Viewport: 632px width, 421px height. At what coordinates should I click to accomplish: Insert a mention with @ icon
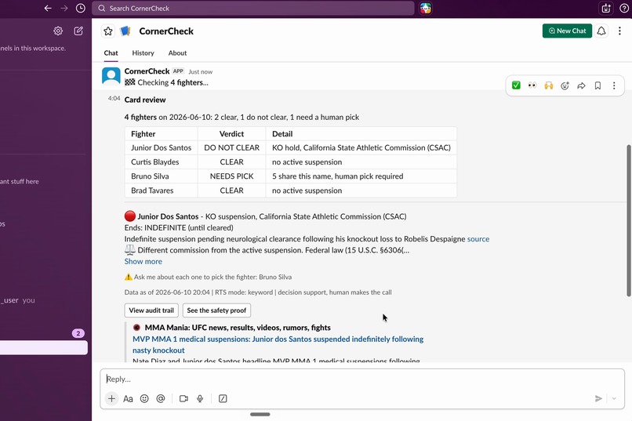click(161, 399)
